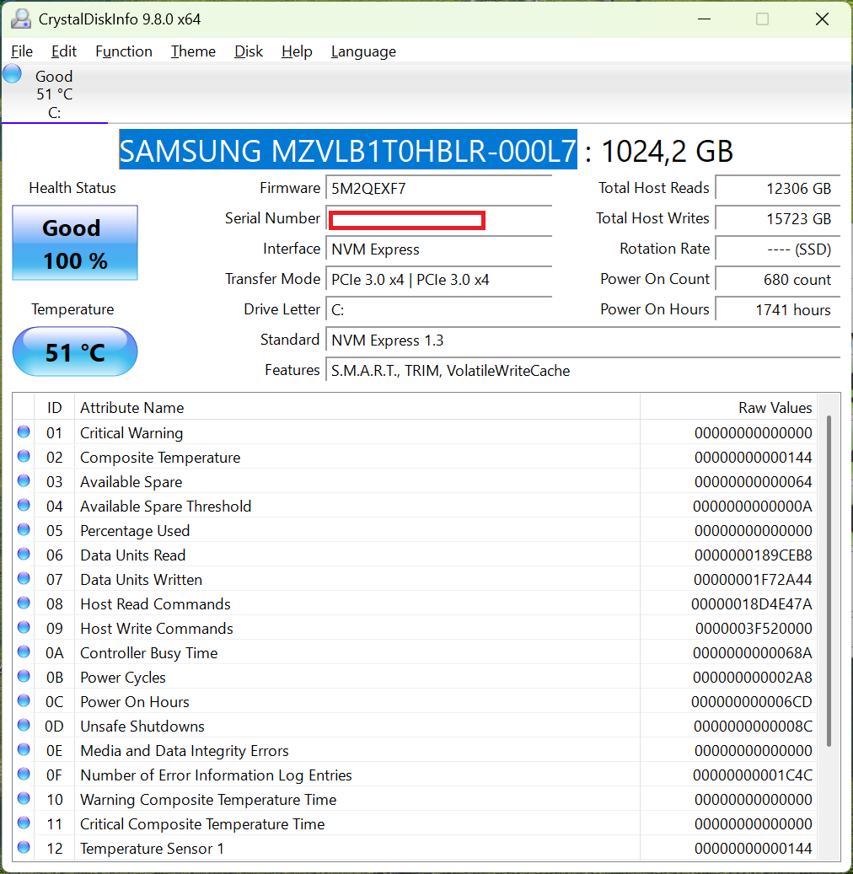The width and height of the screenshot is (853, 874).
Task: Select the C: drive status orb in the drive bar
Action: tap(12, 73)
